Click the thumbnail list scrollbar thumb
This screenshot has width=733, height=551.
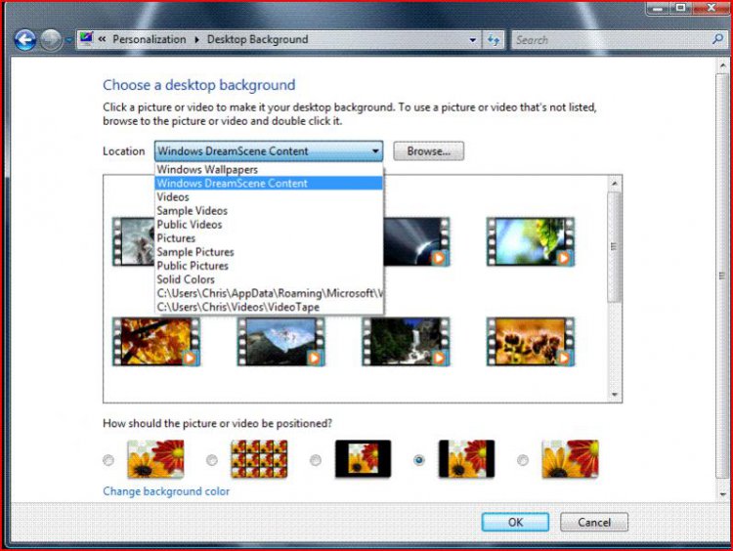coord(615,246)
